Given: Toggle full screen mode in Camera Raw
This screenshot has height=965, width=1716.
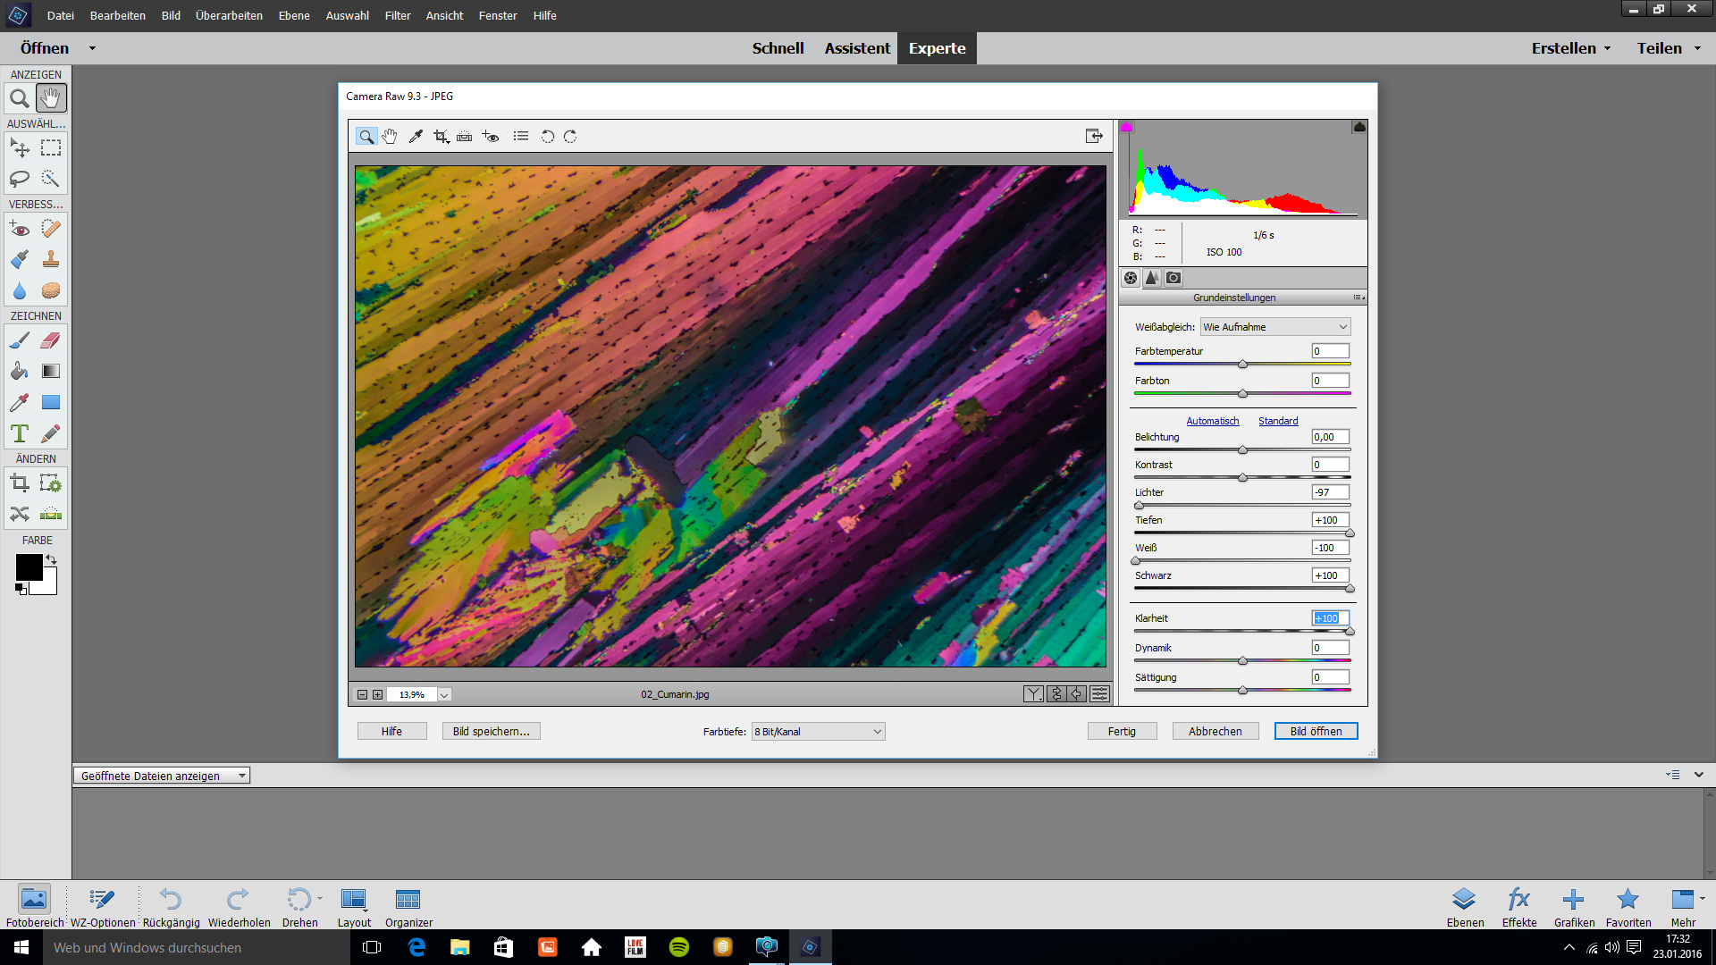Looking at the screenshot, I should 1094,136.
